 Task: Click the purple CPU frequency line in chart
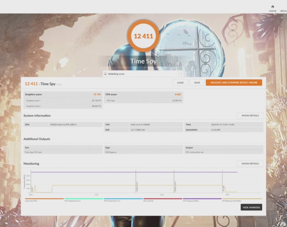click(x=134, y=172)
